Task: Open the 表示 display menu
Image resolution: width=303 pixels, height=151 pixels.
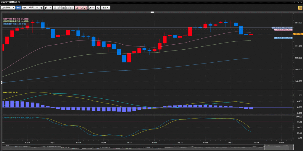Action: click(105, 8)
